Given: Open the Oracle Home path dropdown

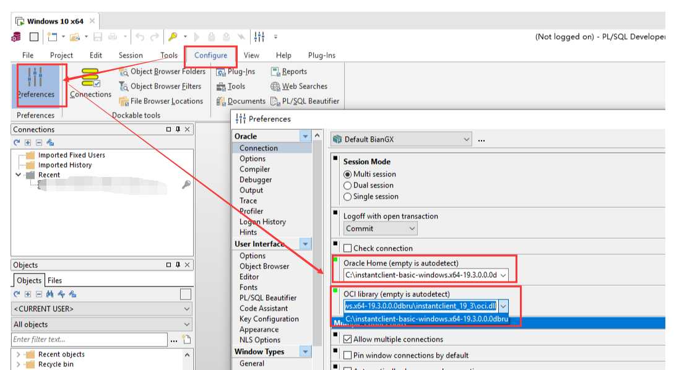Looking at the screenshot, I should coord(503,275).
